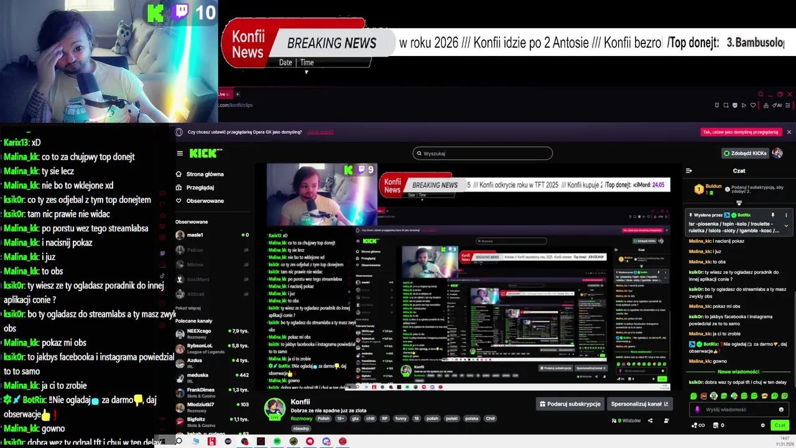The height and width of the screenshot is (448, 796).
Task: Open Spersonalizuj kanał link
Action: coord(639,404)
